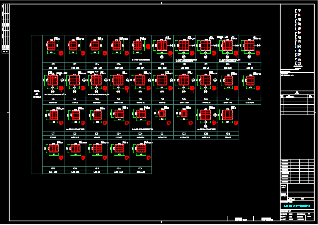Click the first small KZ11 column section
The height and width of the screenshot is (225, 318).
point(162,114)
